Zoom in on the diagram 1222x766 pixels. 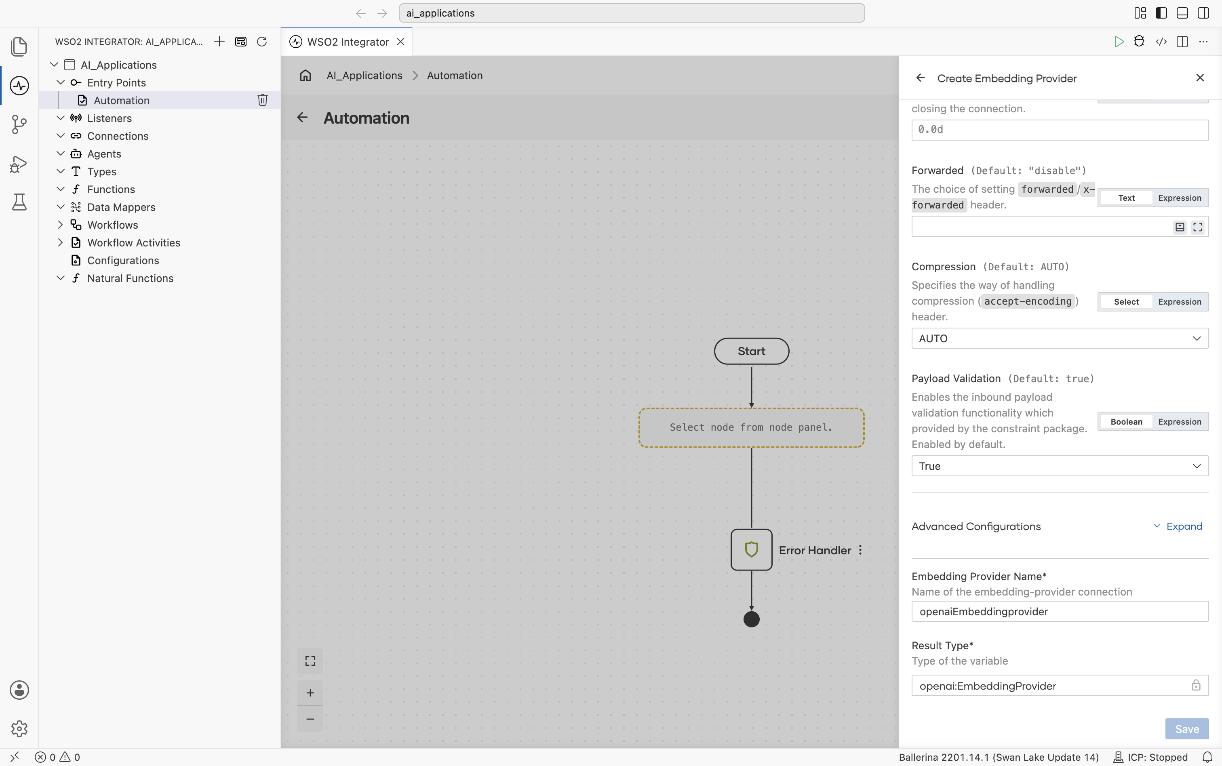310,692
